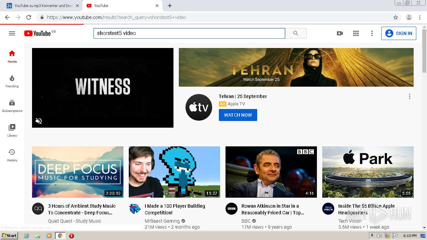Open the YouTube hamburger guide menu
The width and height of the screenshot is (427, 240).
[12, 33]
